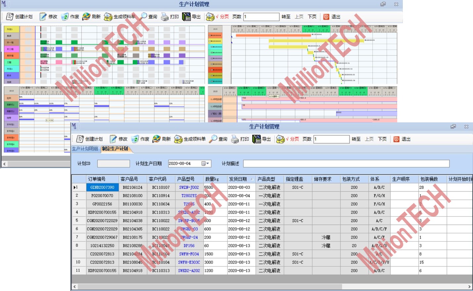Click product model link SWFH-E303C
This screenshot has height=291, width=473.
click(x=189, y=262)
